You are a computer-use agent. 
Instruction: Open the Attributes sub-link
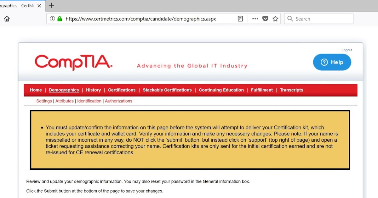click(x=65, y=101)
